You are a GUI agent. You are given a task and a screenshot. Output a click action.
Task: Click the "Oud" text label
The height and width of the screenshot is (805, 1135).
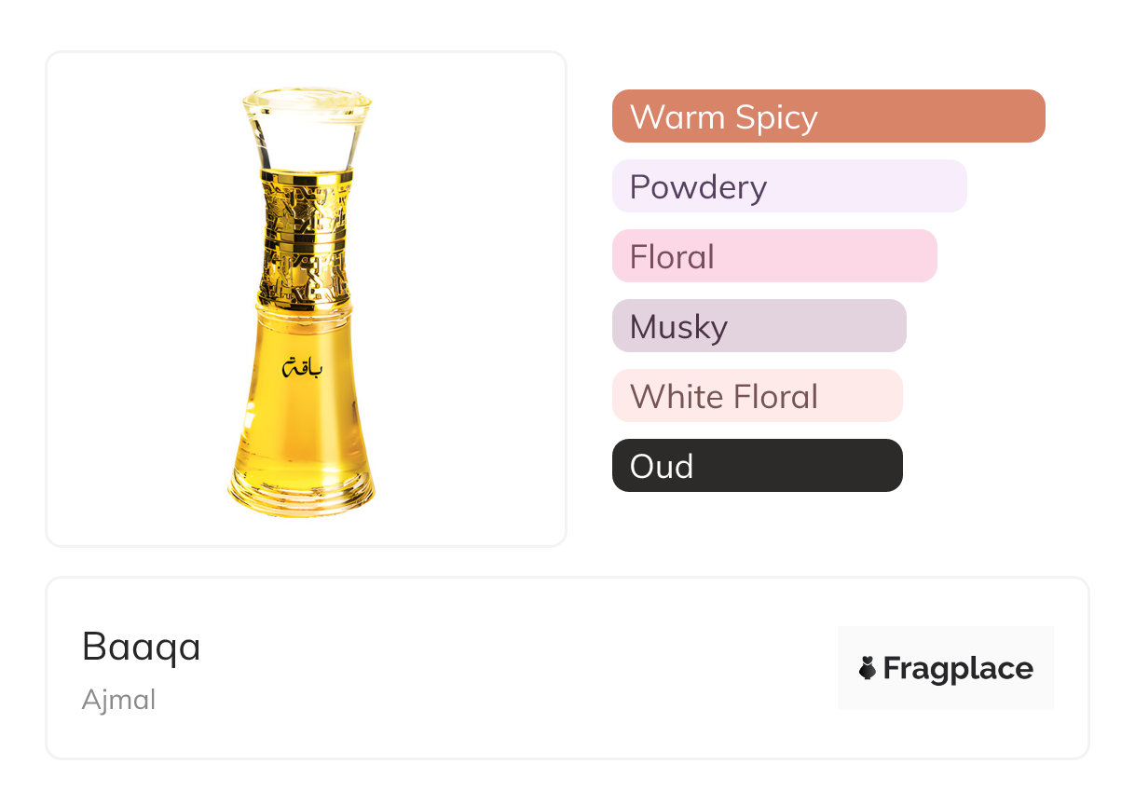coord(662,467)
